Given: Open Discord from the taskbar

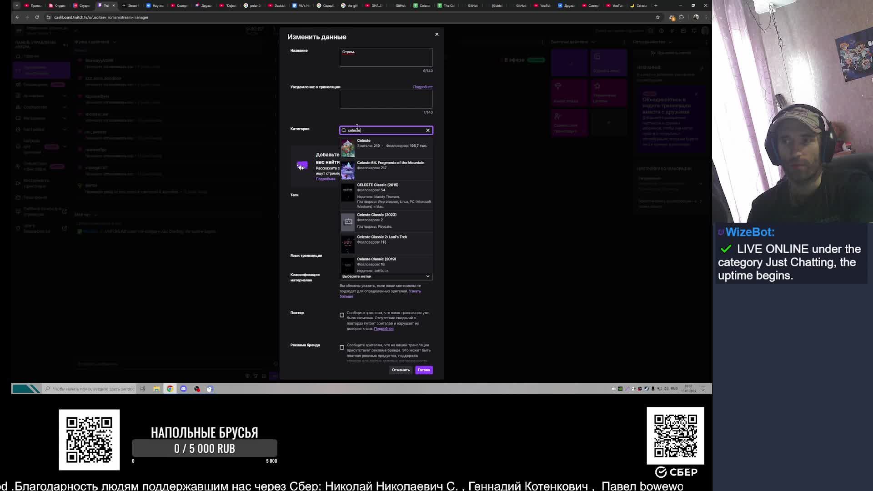Looking at the screenshot, I should [x=183, y=389].
